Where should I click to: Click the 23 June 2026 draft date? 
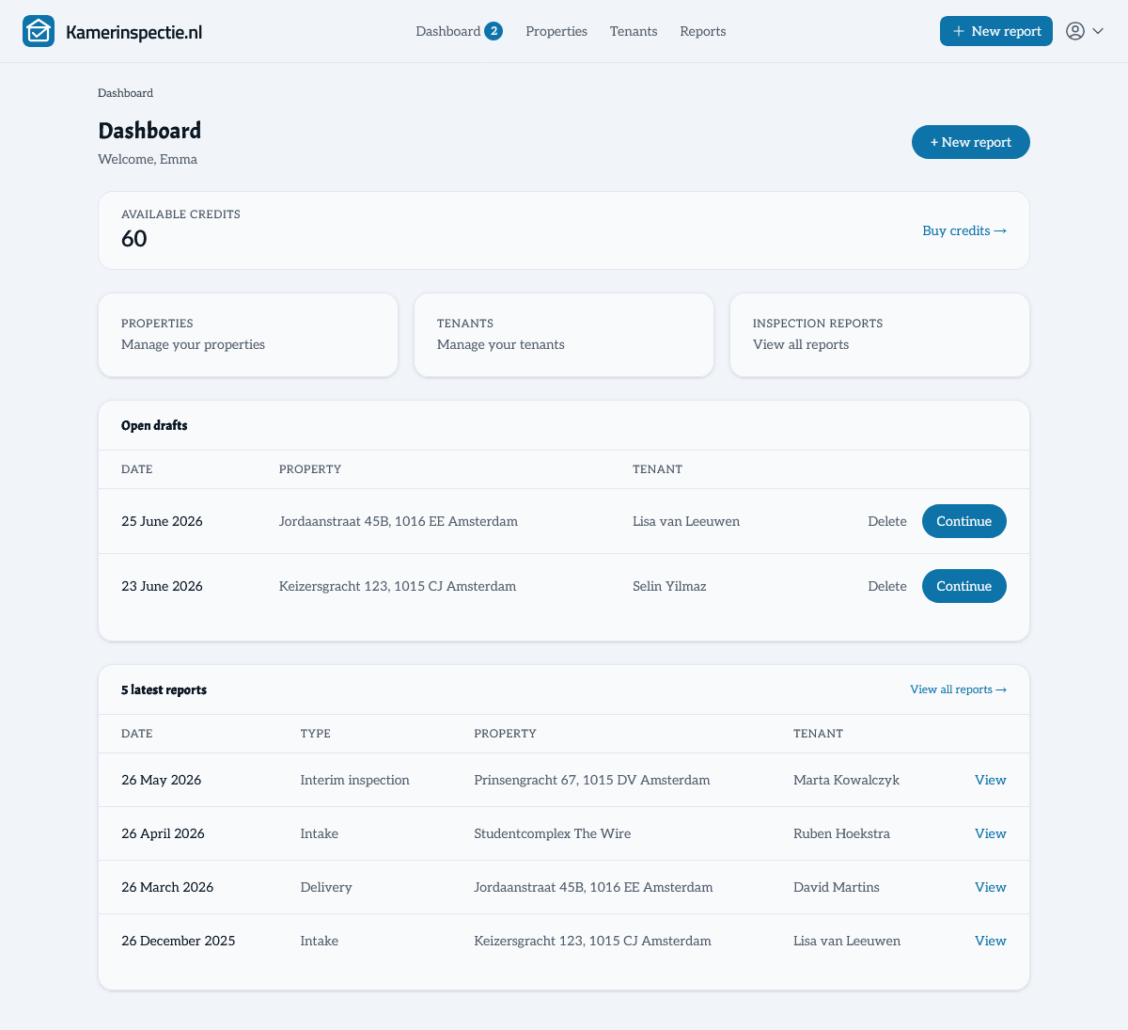(x=162, y=586)
